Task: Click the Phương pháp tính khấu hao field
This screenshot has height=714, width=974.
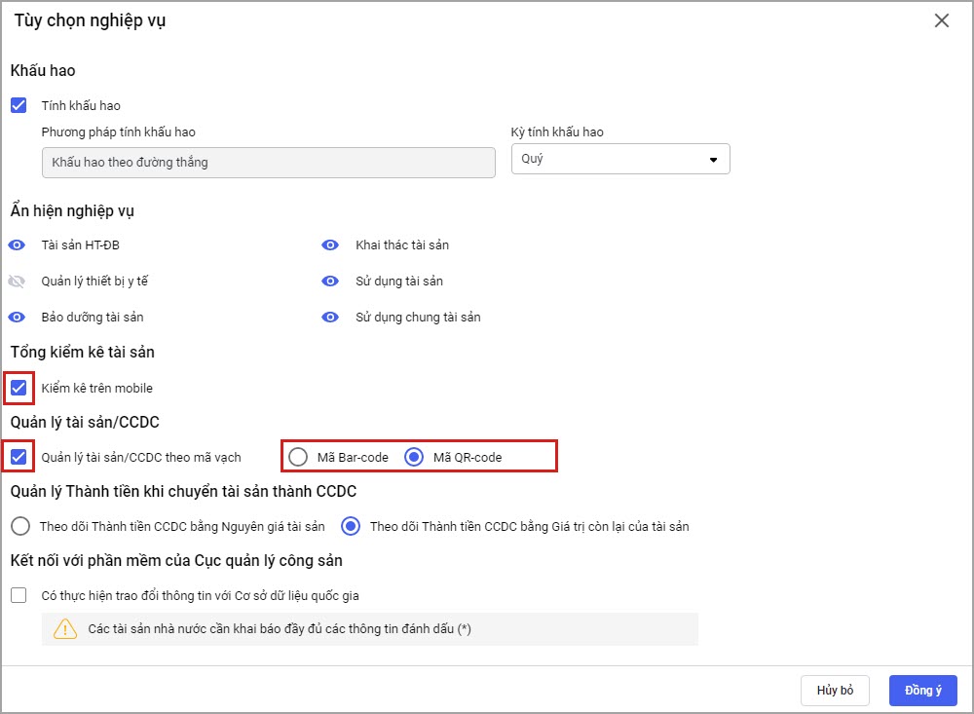Action: pyautogui.click(x=268, y=163)
